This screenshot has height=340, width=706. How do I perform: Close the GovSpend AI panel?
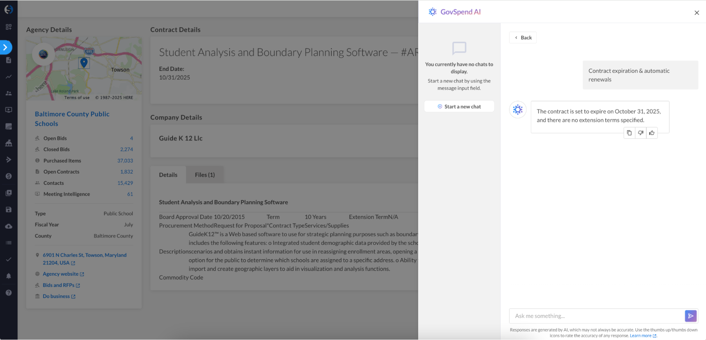pyautogui.click(x=696, y=13)
